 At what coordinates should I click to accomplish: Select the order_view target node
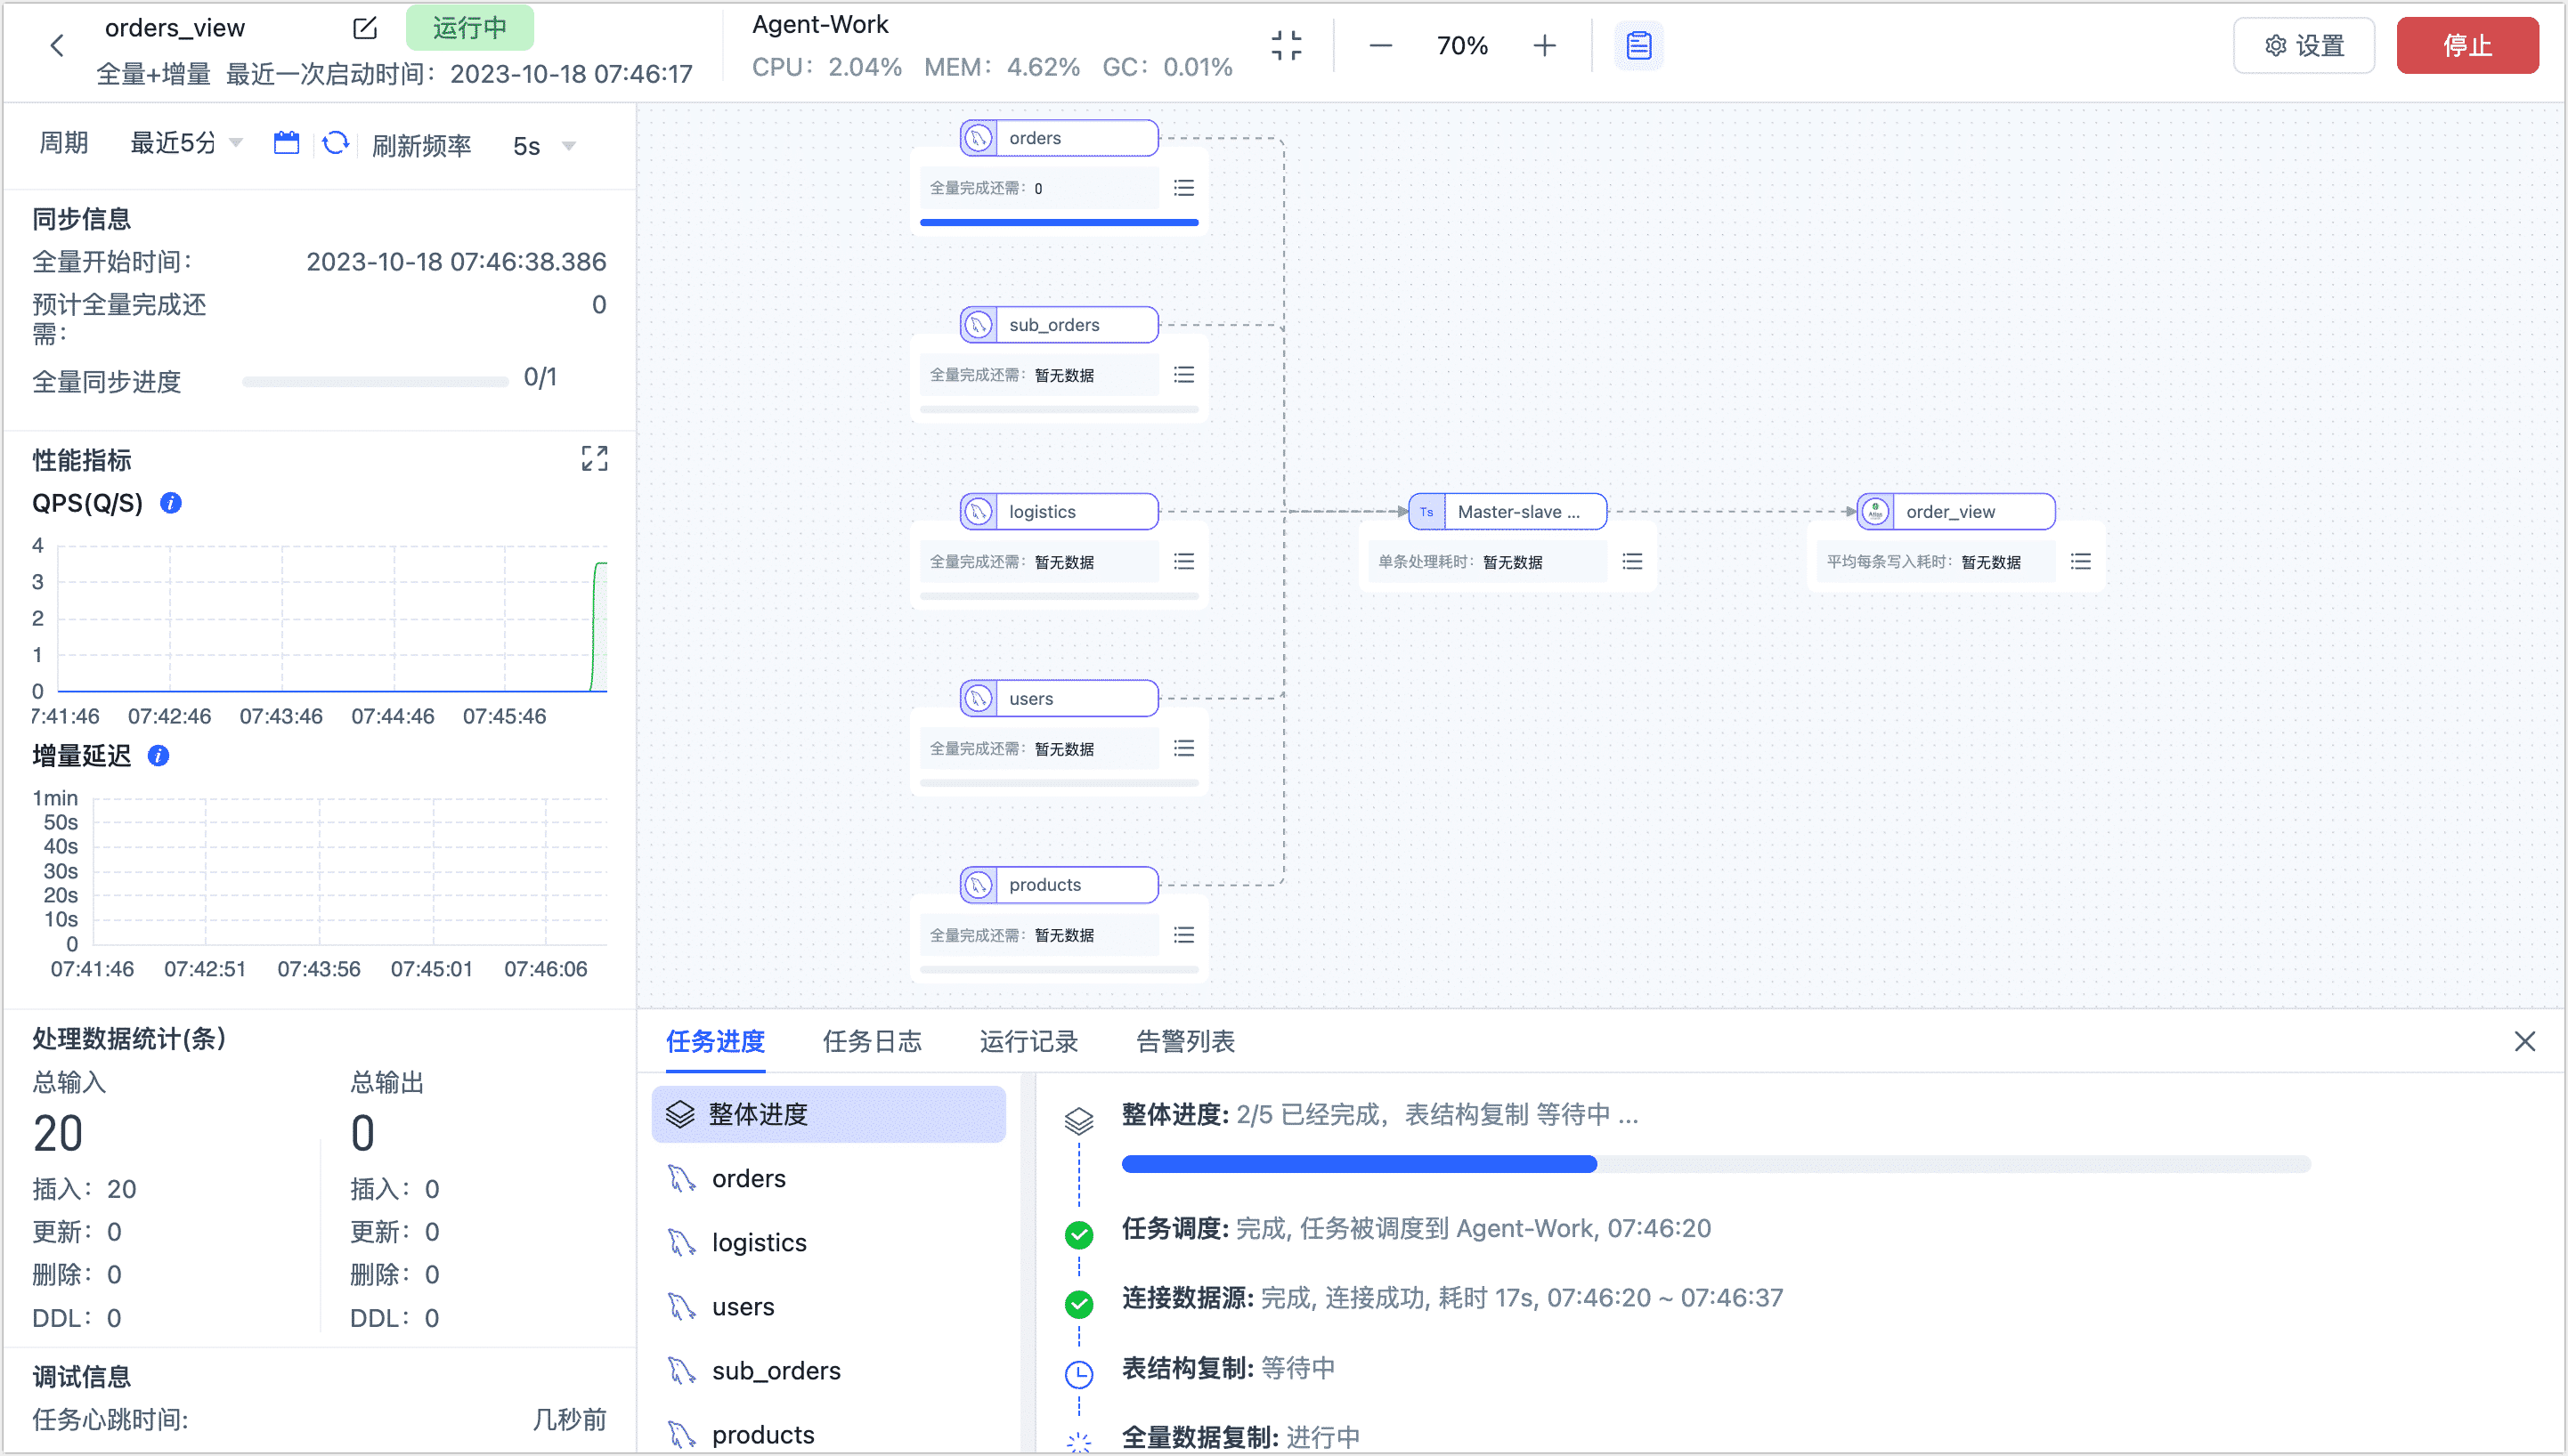point(1955,511)
